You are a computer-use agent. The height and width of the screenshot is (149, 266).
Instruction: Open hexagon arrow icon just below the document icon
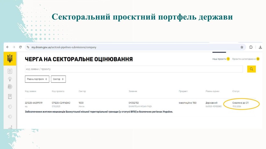click(x=10, y=107)
